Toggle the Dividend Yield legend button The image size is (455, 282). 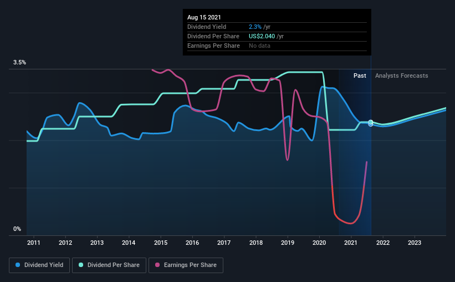39,265
